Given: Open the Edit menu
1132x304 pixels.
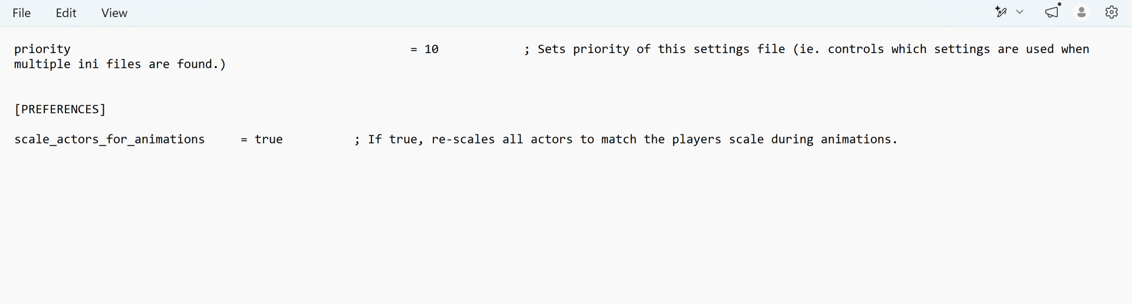Looking at the screenshot, I should pos(66,13).
